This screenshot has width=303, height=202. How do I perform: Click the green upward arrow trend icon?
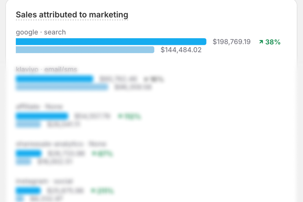pos(261,42)
